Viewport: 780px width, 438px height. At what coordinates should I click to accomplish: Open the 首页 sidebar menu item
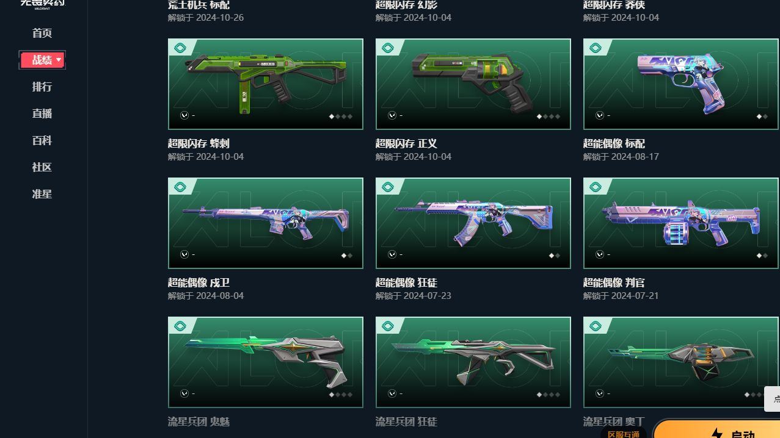click(42, 33)
